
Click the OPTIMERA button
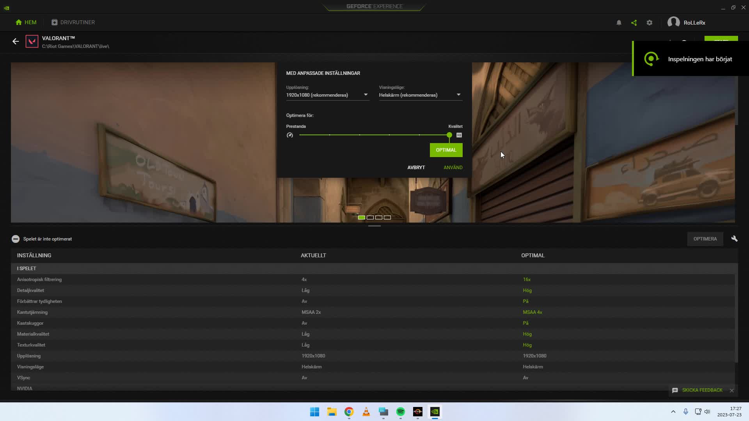click(x=705, y=239)
